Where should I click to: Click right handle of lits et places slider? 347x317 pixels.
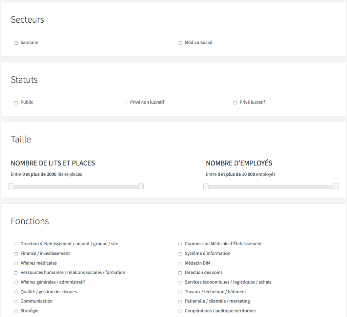[x=141, y=186]
